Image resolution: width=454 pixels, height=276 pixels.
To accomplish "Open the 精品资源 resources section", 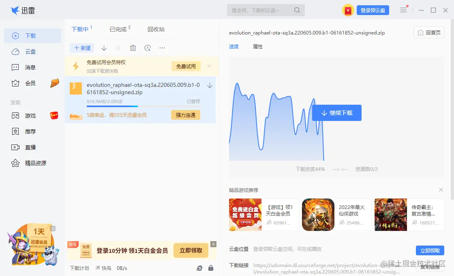I will click(32, 163).
